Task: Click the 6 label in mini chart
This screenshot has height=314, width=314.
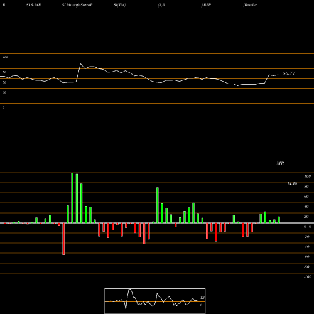Action: coord(201,305)
